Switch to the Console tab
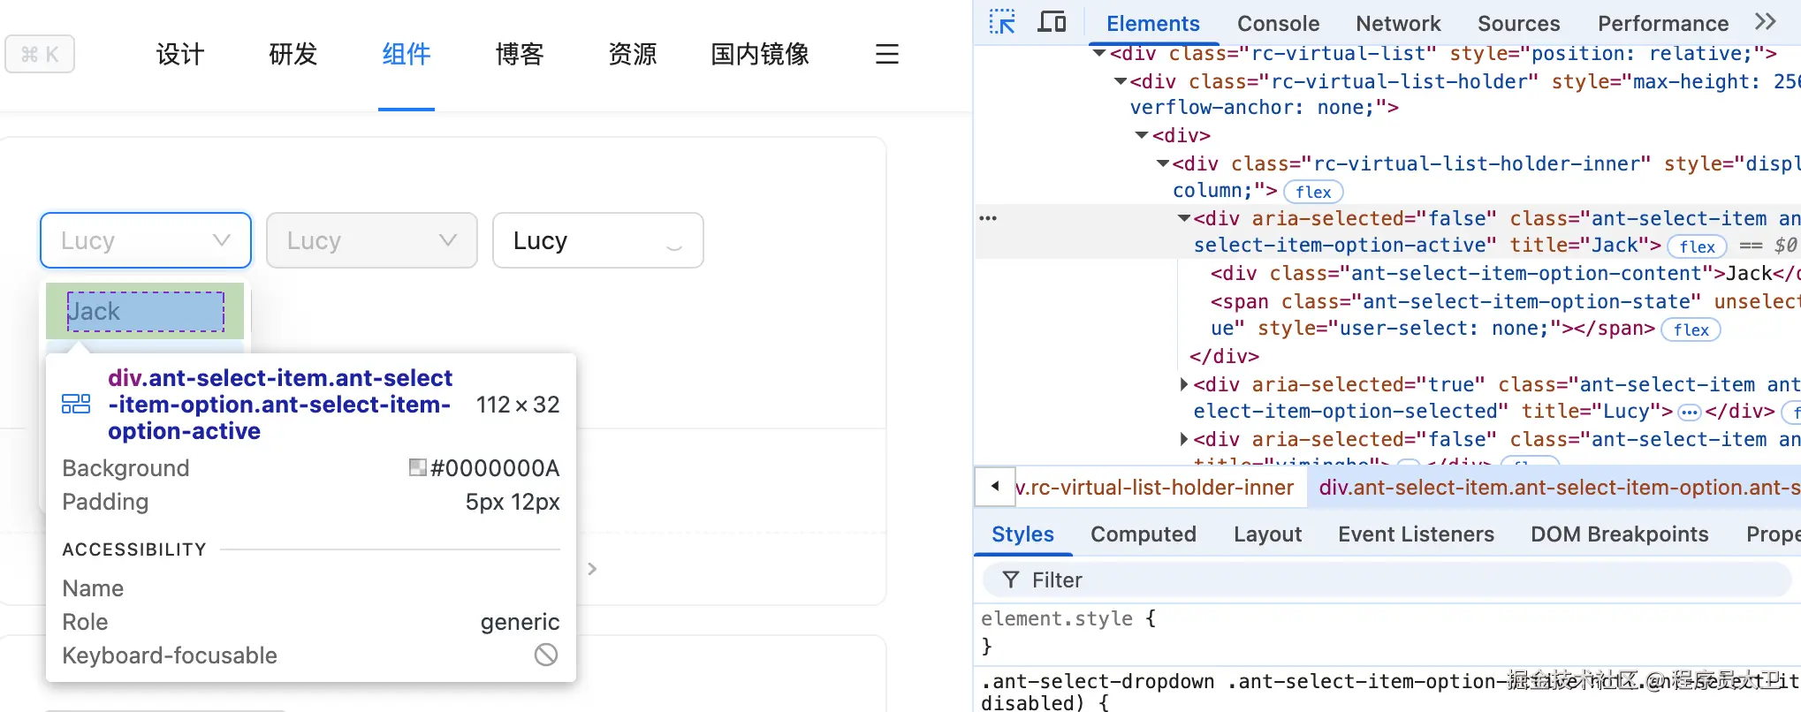The height and width of the screenshot is (712, 1801). coord(1278,24)
